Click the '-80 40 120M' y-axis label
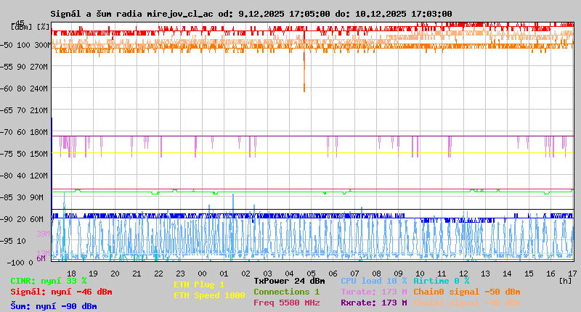 click(x=24, y=176)
